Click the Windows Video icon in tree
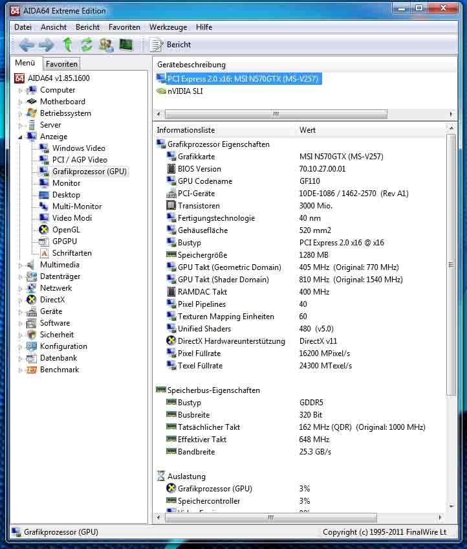This screenshot has height=549, width=467. 44,148
